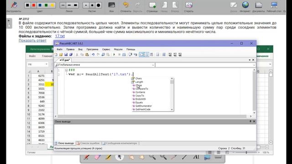The height and width of the screenshot is (164, 292).
Task: Select the yellow highlighter in bottom toolbar
Action: pos(109,157)
